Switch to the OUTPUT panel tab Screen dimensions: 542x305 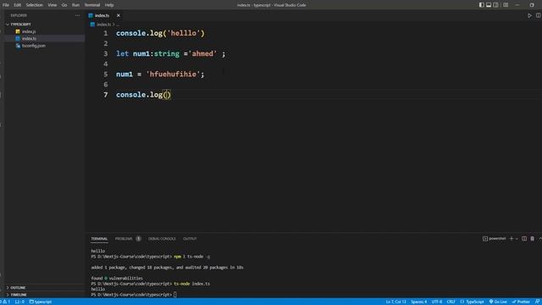point(190,239)
